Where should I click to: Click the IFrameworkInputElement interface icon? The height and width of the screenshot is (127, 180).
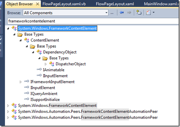click(26, 81)
